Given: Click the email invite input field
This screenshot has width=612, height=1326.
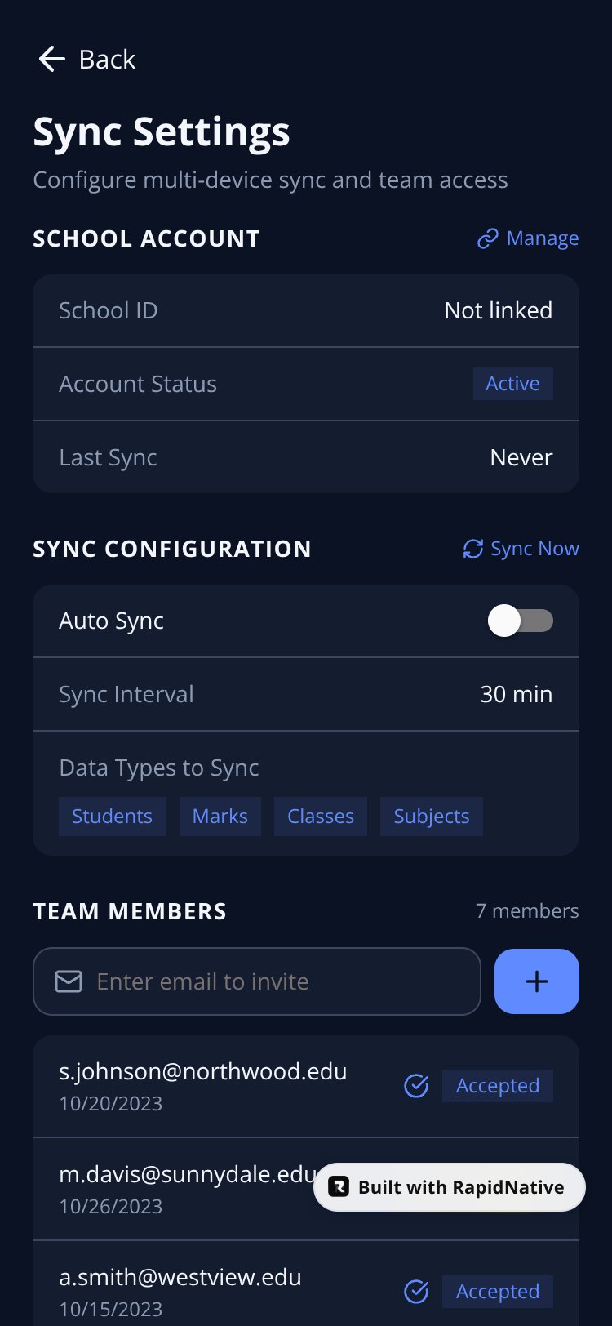Looking at the screenshot, I should 257,981.
